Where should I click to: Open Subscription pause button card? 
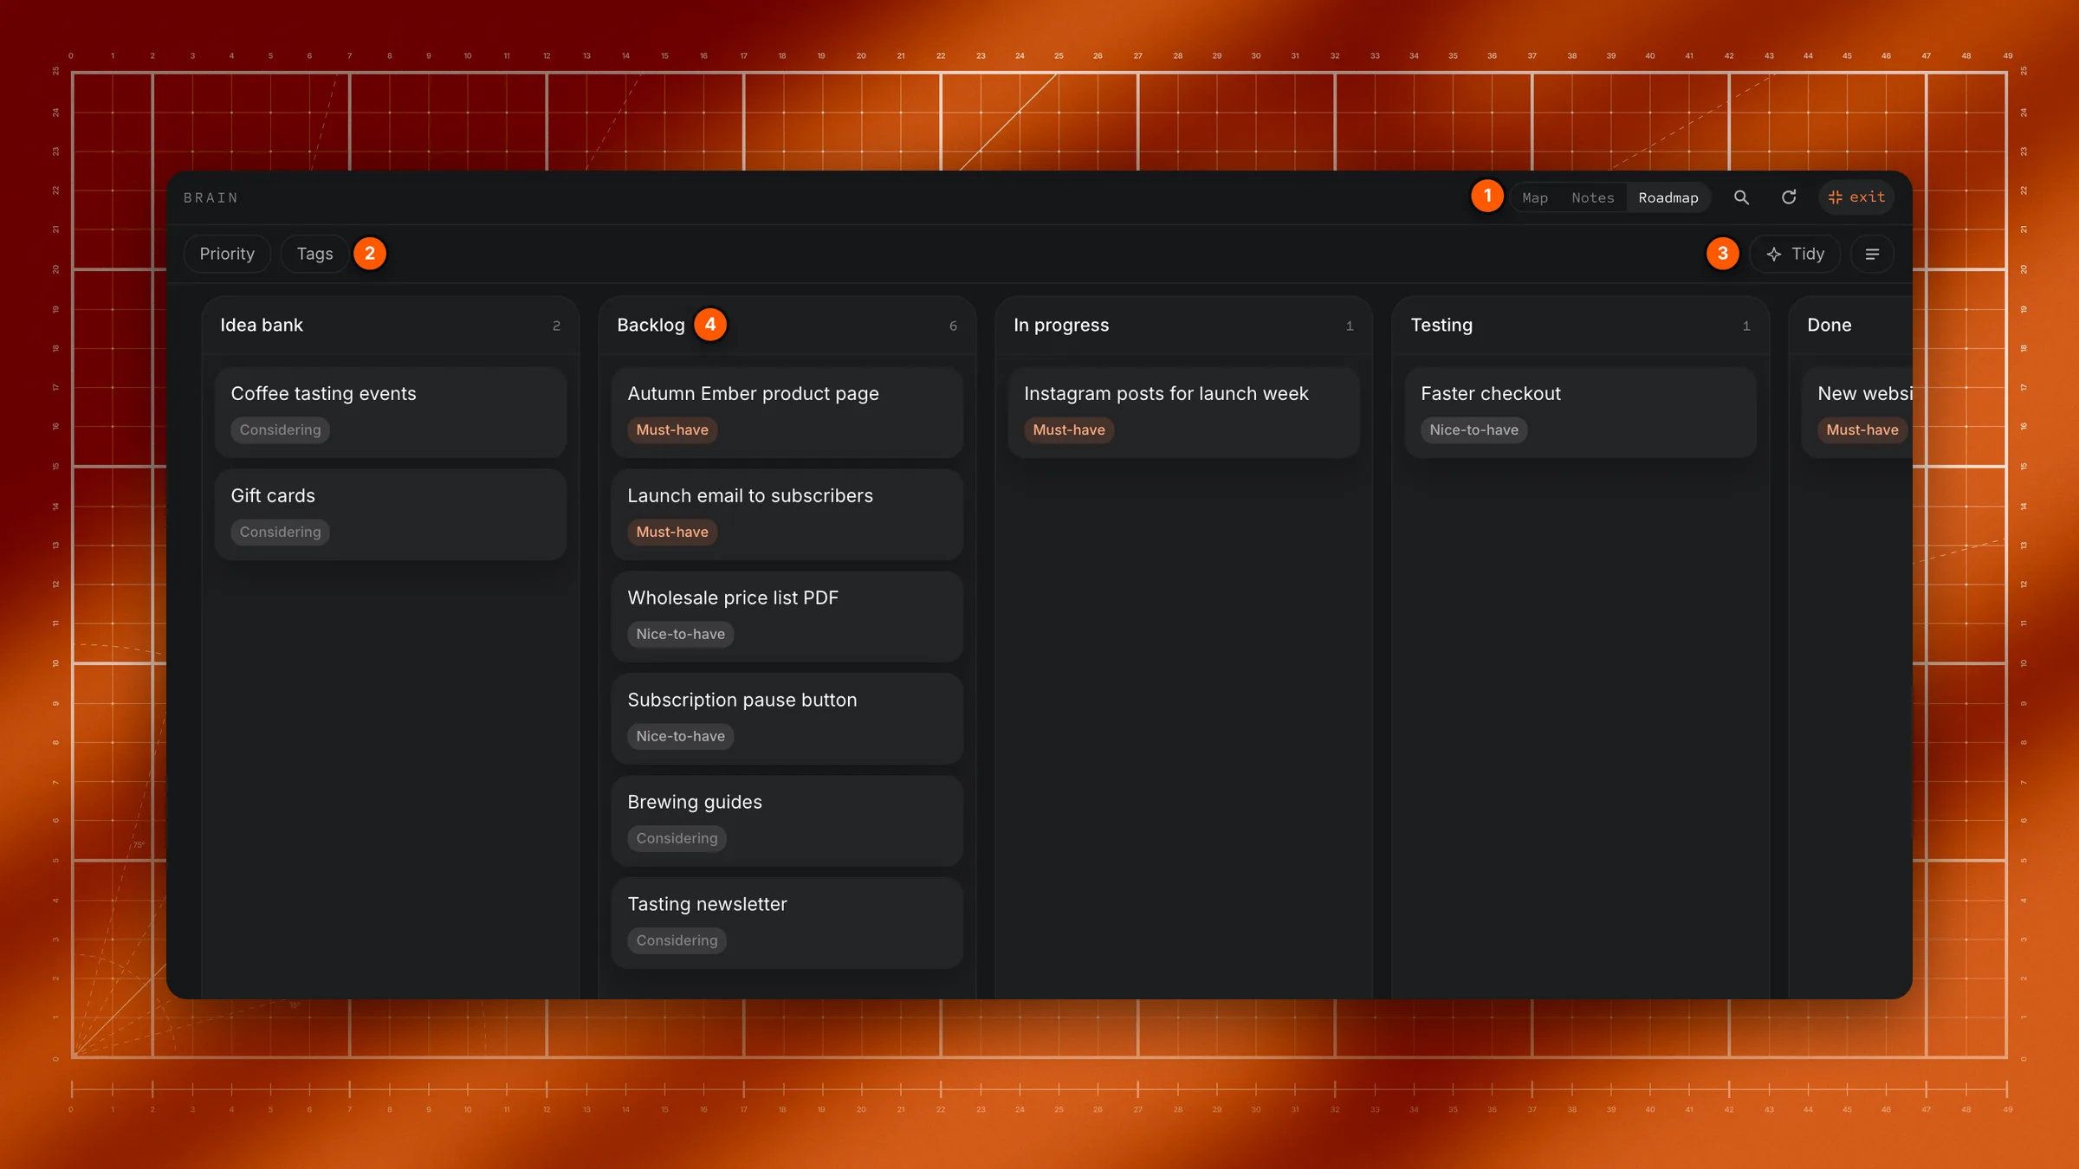point(787,719)
